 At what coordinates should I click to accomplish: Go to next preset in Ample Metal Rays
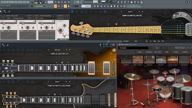coord(139,12)
